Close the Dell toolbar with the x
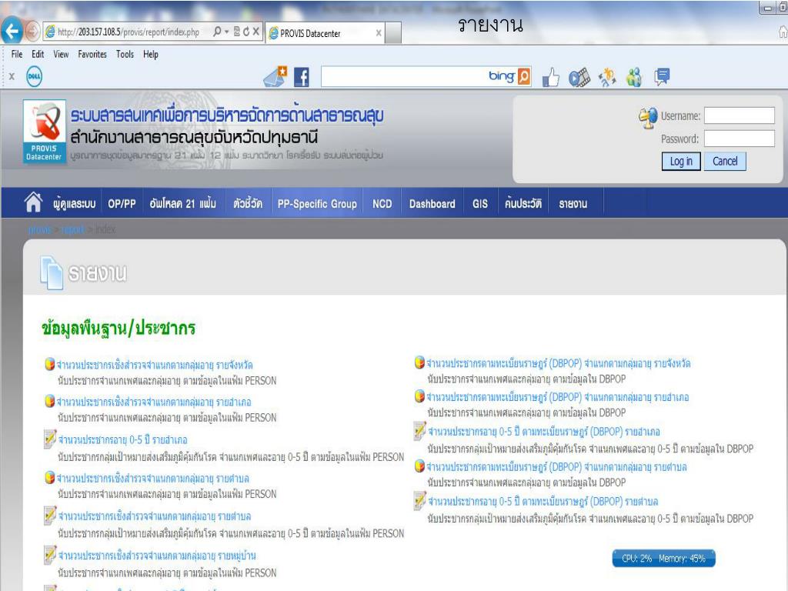 point(12,76)
